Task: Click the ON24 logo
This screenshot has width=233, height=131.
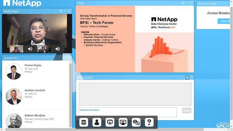Action: [x=223, y=125]
